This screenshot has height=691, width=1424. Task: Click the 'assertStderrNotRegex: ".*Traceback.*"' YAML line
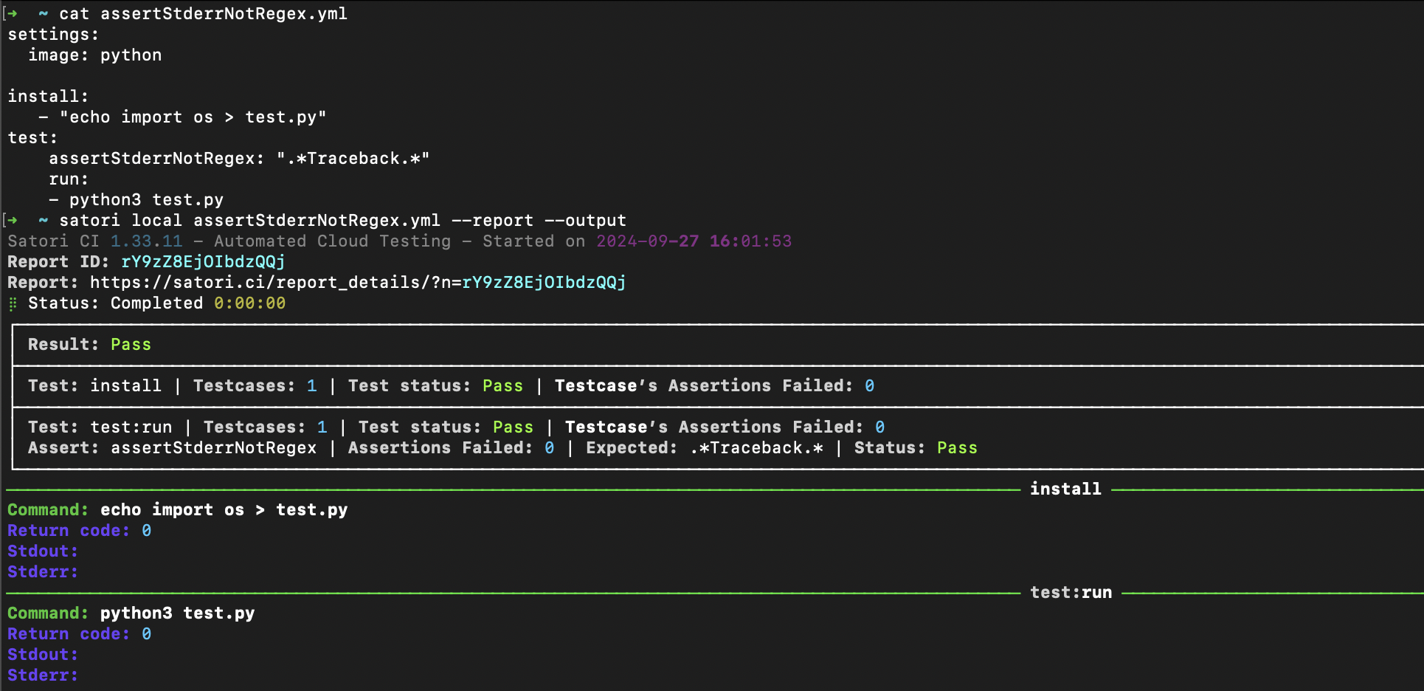pyautogui.click(x=239, y=159)
